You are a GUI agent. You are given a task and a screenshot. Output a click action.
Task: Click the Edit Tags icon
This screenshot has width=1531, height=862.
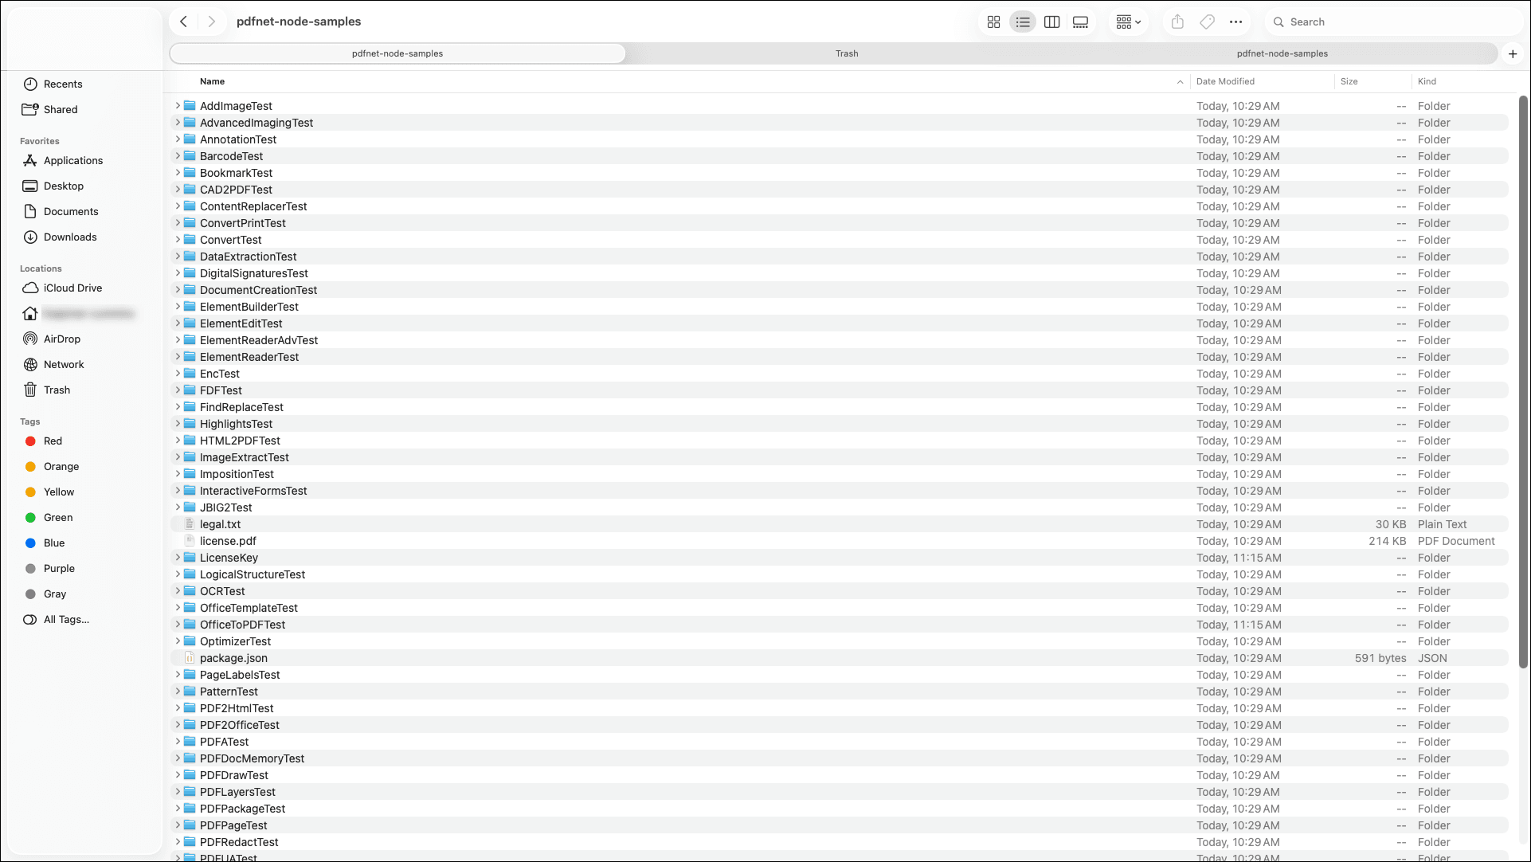tap(1207, 22)
